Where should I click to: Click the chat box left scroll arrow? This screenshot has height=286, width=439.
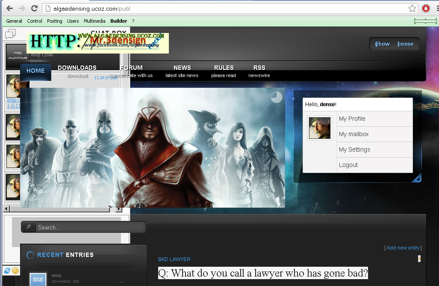[6, 209]
